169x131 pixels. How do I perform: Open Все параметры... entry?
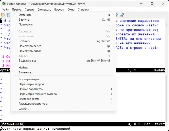tap(63, 79)
